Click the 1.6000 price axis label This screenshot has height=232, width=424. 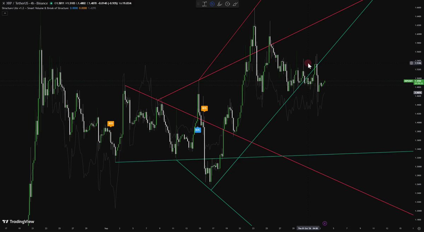[418, 34]
